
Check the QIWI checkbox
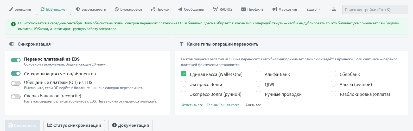(258, 84)
